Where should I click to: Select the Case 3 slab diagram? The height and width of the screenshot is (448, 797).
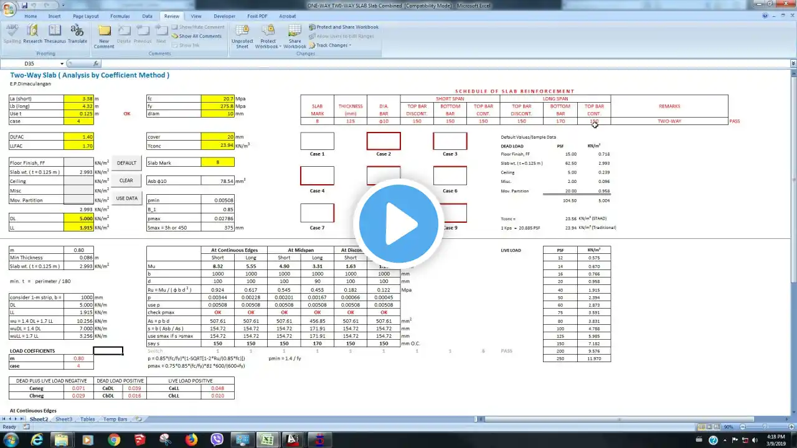(x=450, y=141)
